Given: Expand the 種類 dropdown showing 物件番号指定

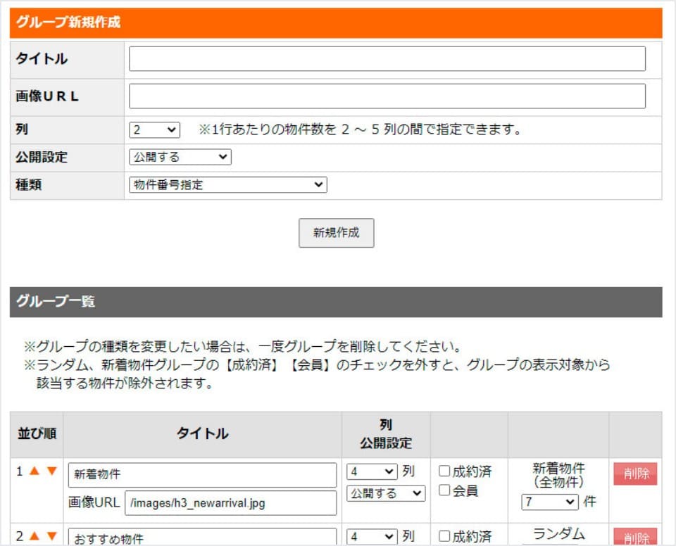Looking at the screenshot, I should pos(227,185).
